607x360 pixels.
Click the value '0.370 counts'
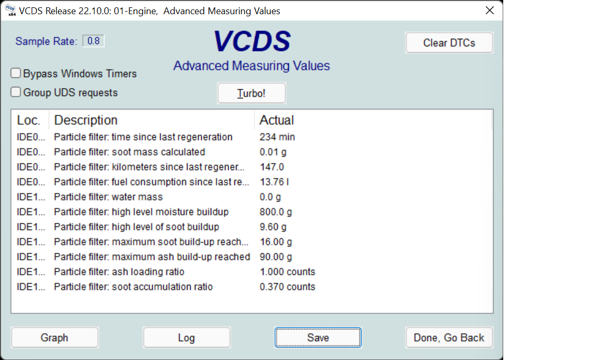287,287
